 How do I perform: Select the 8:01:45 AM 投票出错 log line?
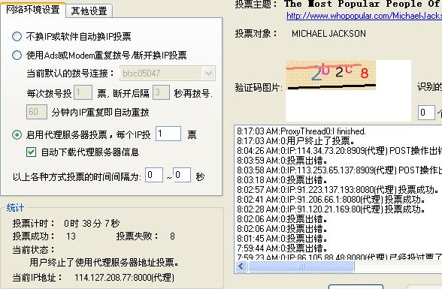click(x=283, y=239)
